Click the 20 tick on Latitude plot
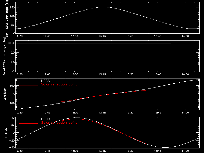The height and width of the screenshot is (153, 204). [13, 125]
